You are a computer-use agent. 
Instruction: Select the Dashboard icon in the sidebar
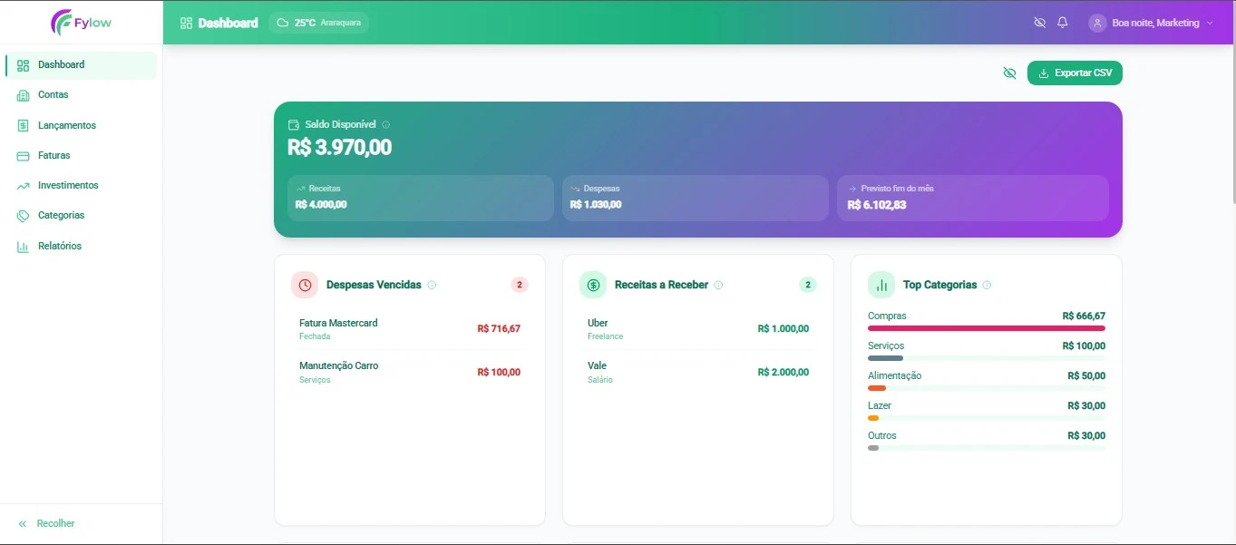(22, 64)
